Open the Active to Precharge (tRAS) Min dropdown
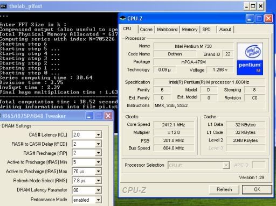The width and height of the screenshot is (276, 206). [98, 162]
